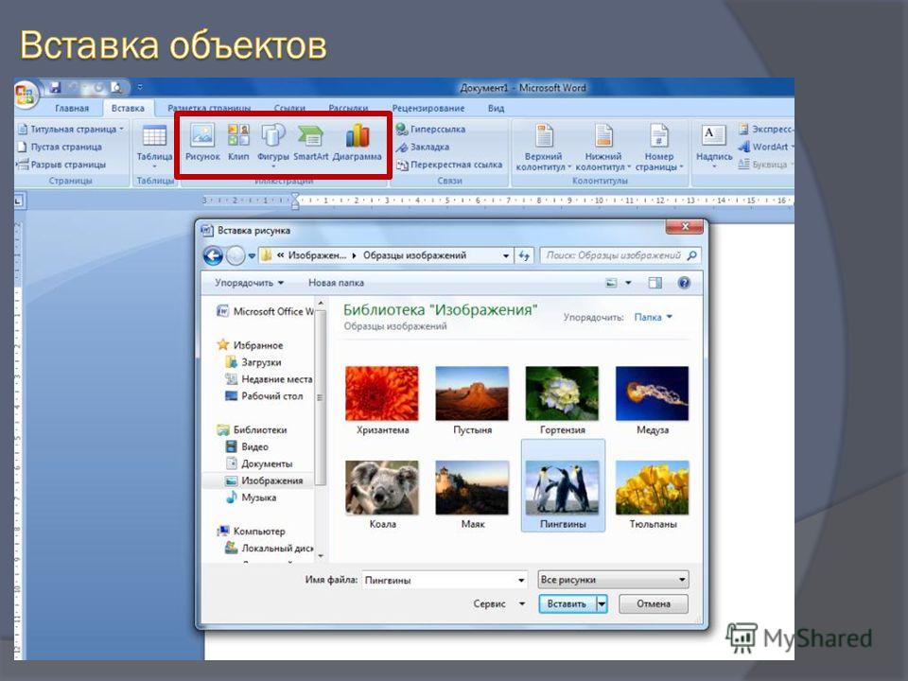Open the Вид tab
Viewport: 908px width, 681px height.
pos(496,108)
